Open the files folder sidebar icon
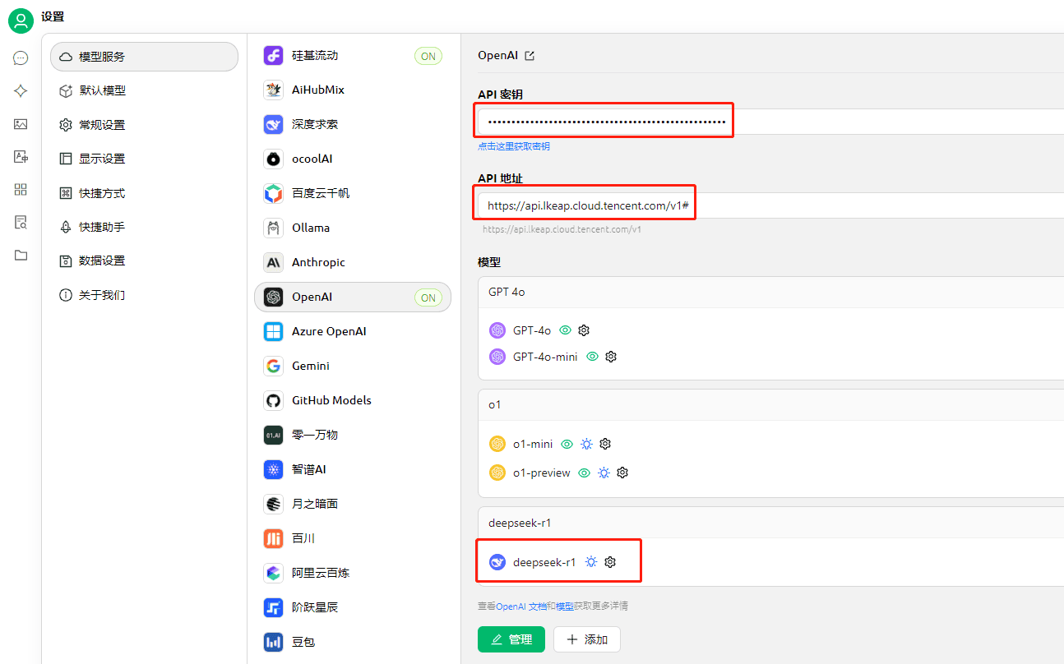The image size is (1064, 664). pyautogui.click(x=21, y=256)
